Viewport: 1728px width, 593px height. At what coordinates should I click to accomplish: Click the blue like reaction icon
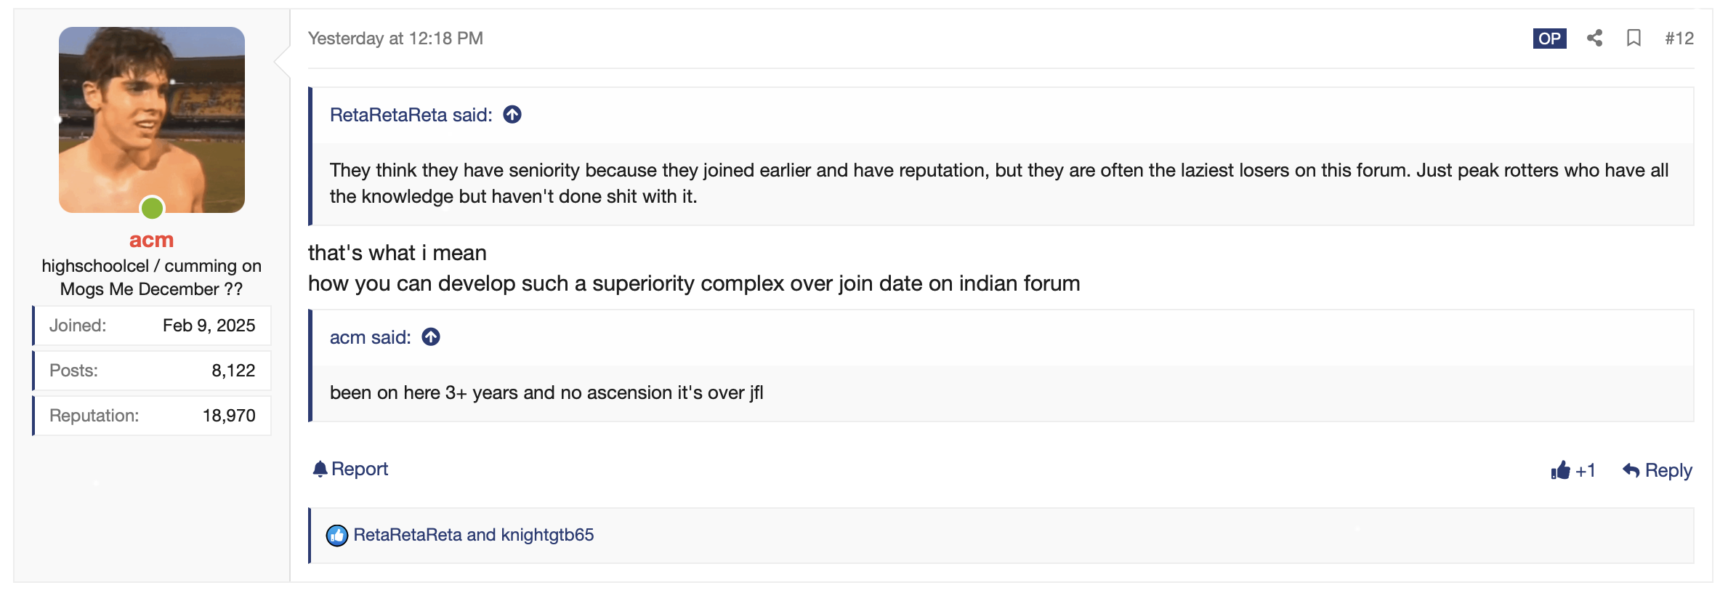click(x=337, y=536)
